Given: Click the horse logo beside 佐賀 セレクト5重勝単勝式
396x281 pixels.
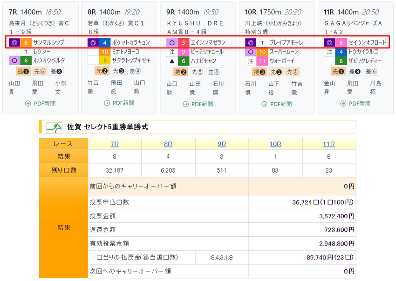Looking at the screenshot, I should click(55, 127).
